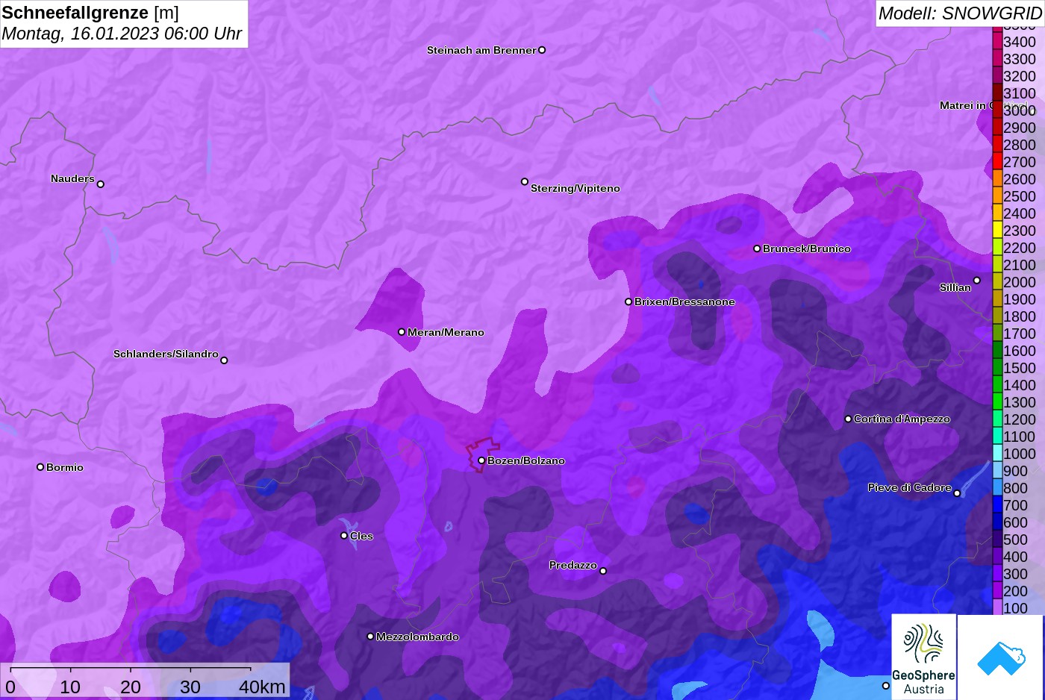Select the Bozen/Bolzano marker dot
1045x700 pixels.
pos(481,460)
